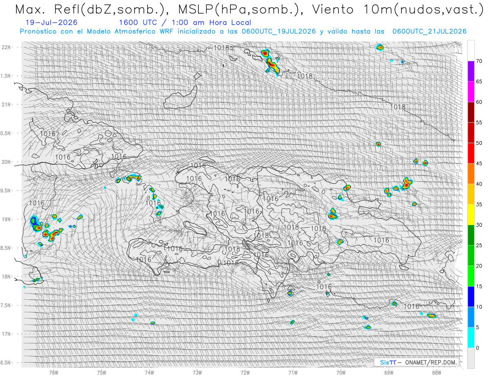Click the orange 40–45 dBZ legend segment
This screenshot has height=378, width=490.
coord(471,174)
